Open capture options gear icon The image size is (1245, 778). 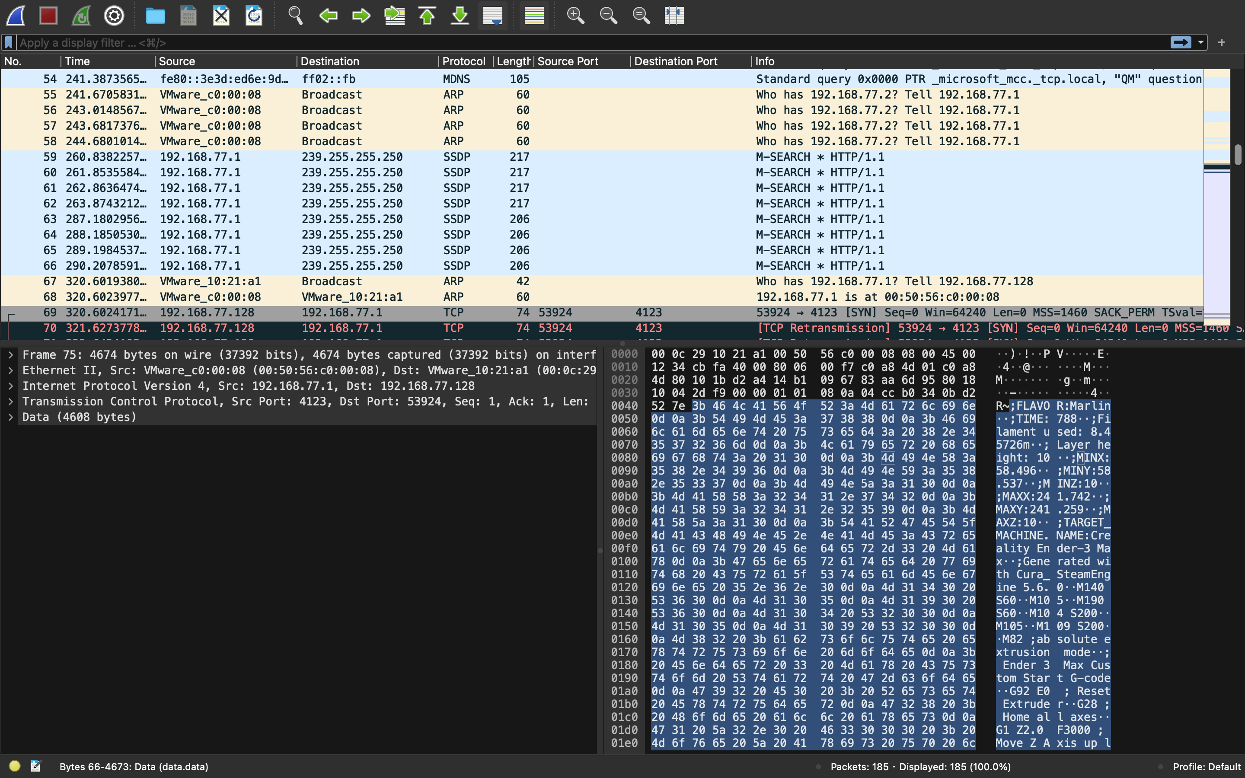[x=114, y=16]
